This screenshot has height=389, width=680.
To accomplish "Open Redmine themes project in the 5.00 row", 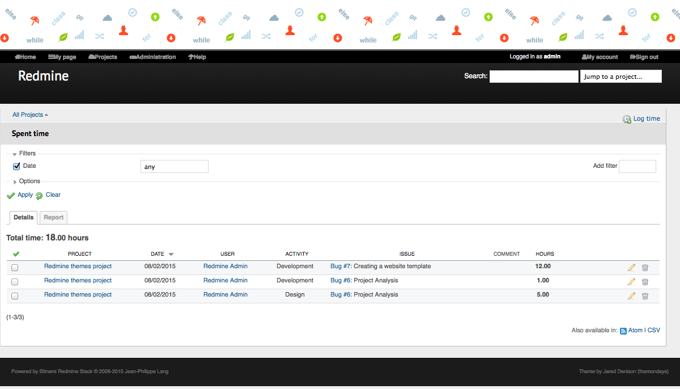I will coord(78,295).
